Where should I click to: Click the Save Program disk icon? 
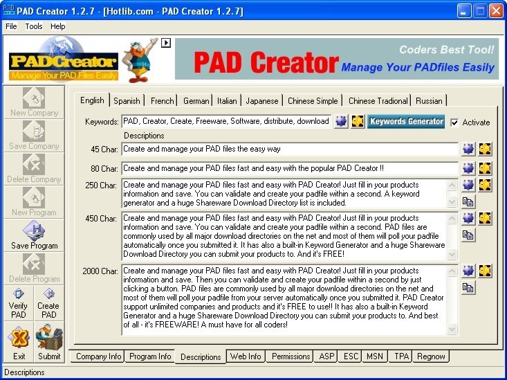coord(34,230)
